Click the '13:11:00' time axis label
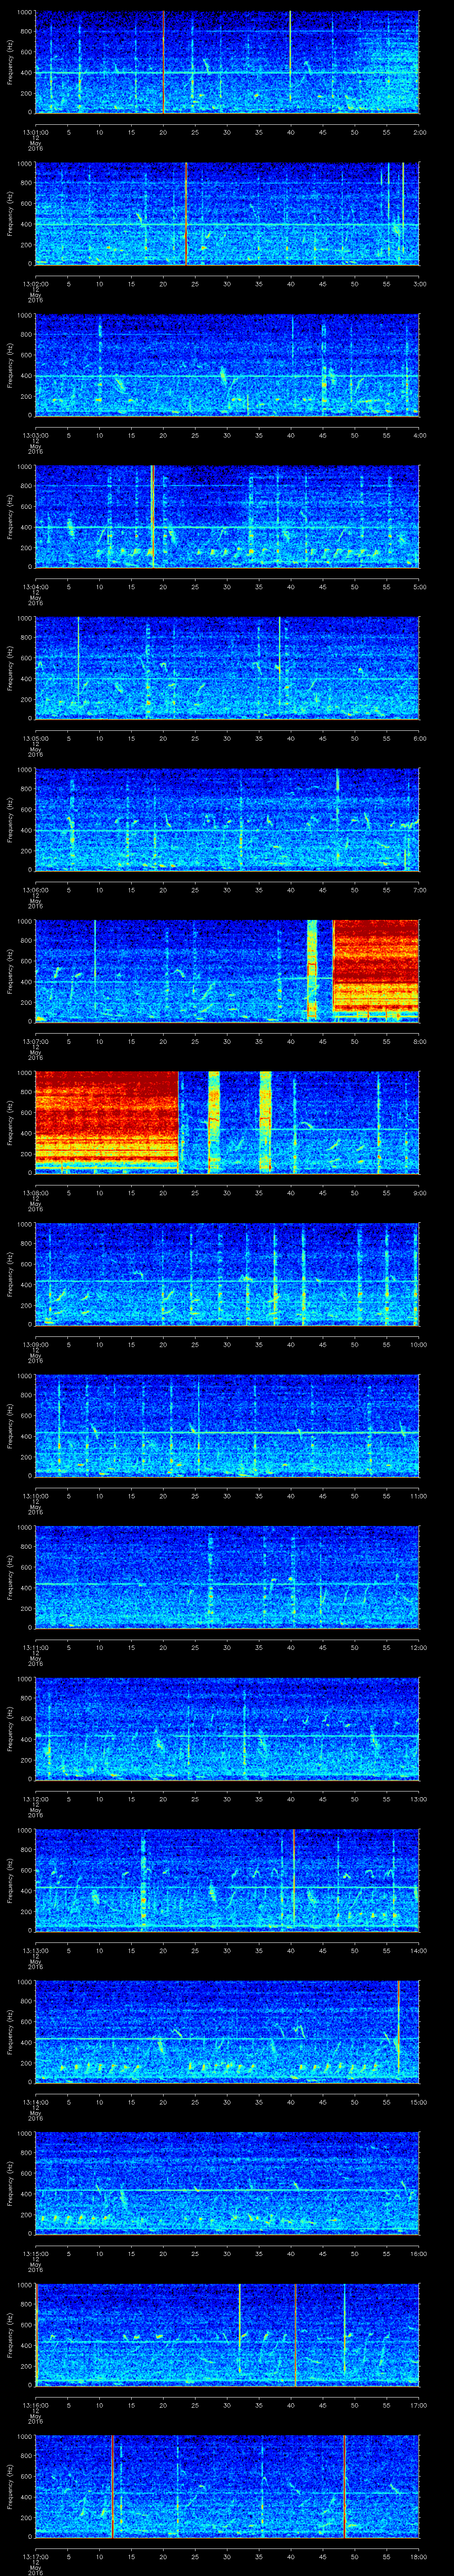 [x=35, y=1647]
